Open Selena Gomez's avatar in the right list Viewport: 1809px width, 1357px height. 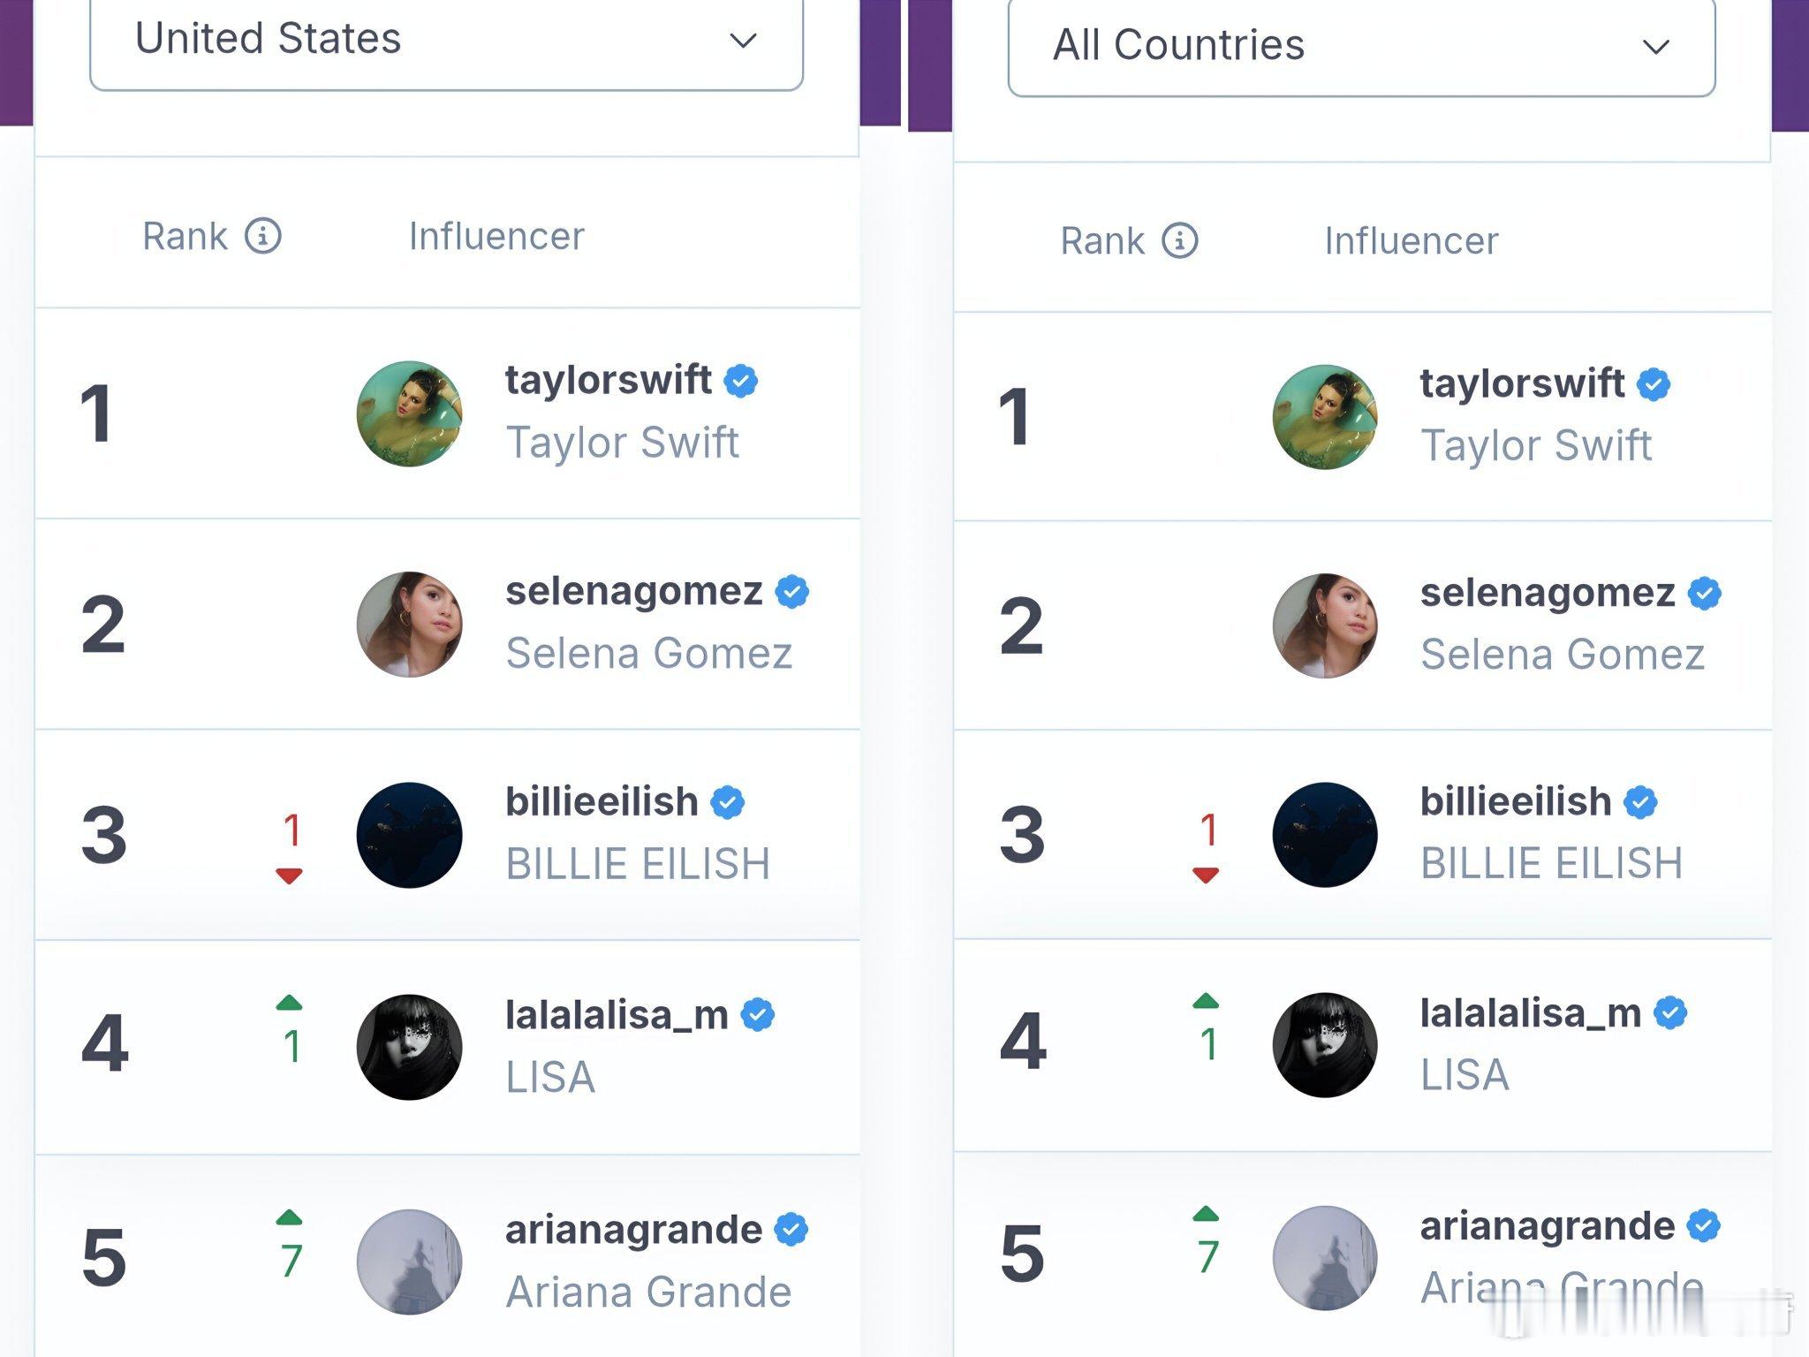(x=1325, y=626)
